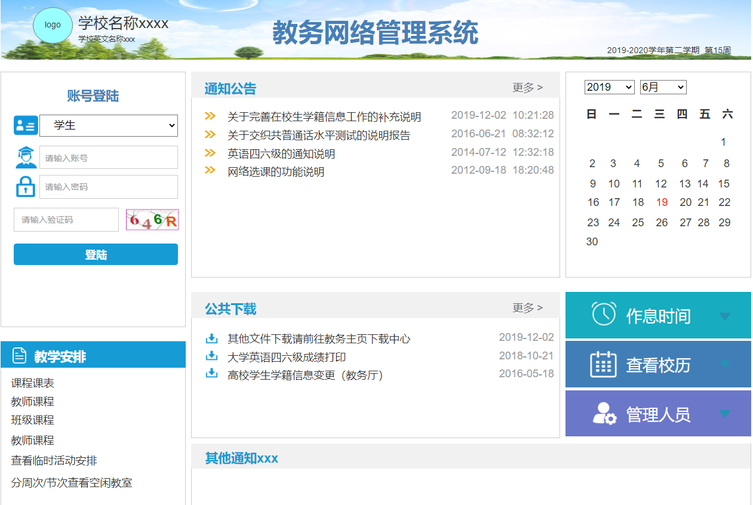Click the admin user-gear icon on 管理人员
The width and height of the screenshot is (753, 505).
point(604,413)
